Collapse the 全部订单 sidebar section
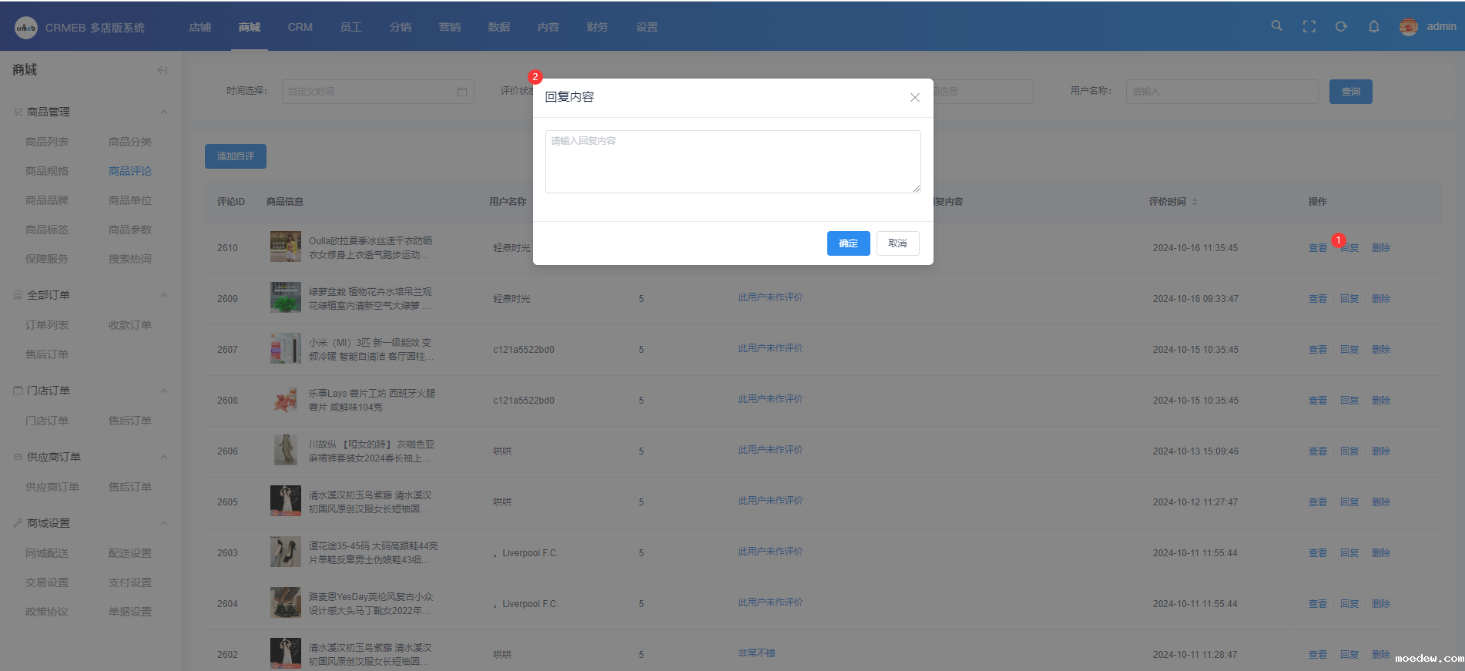Screen dimensions: 1465x671 (164, 296)
